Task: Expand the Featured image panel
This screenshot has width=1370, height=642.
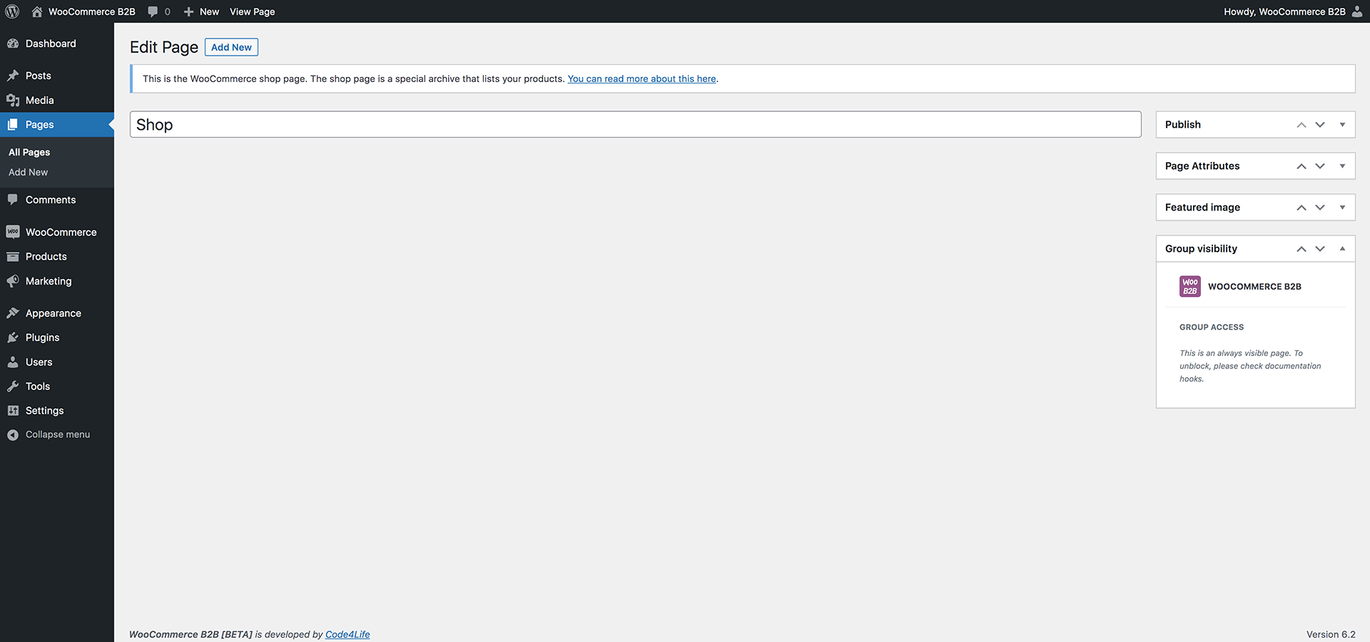Action: pos(1342,208)
